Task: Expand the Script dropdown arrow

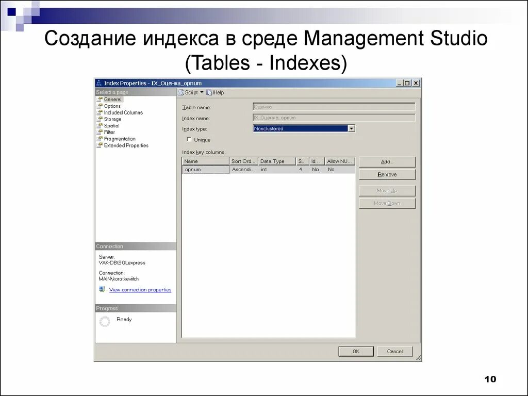Action: pyautogui.click(x=202, y=92)
